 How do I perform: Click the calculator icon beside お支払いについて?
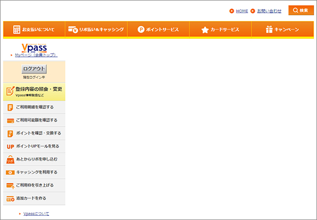16,29
